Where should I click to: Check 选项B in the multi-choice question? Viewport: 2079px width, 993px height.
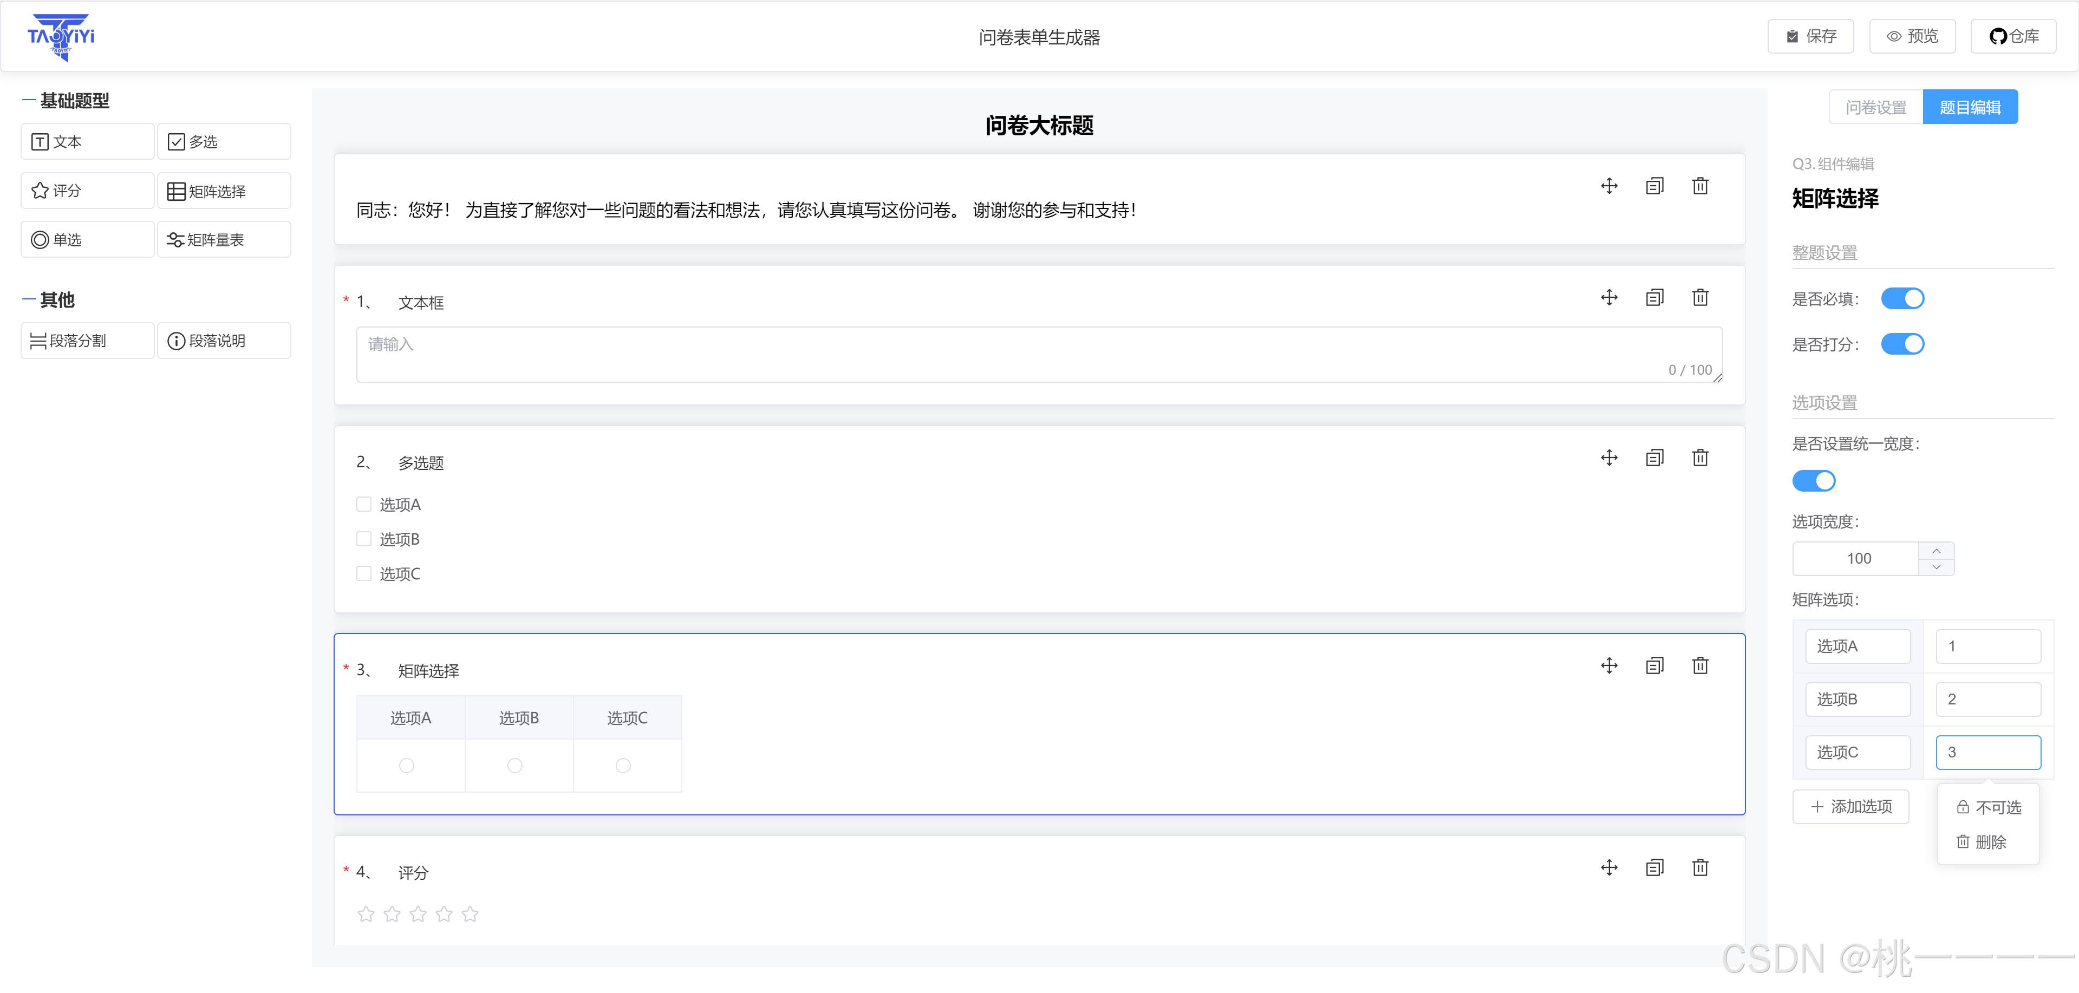pyautogui.click(x=364, y=539)
